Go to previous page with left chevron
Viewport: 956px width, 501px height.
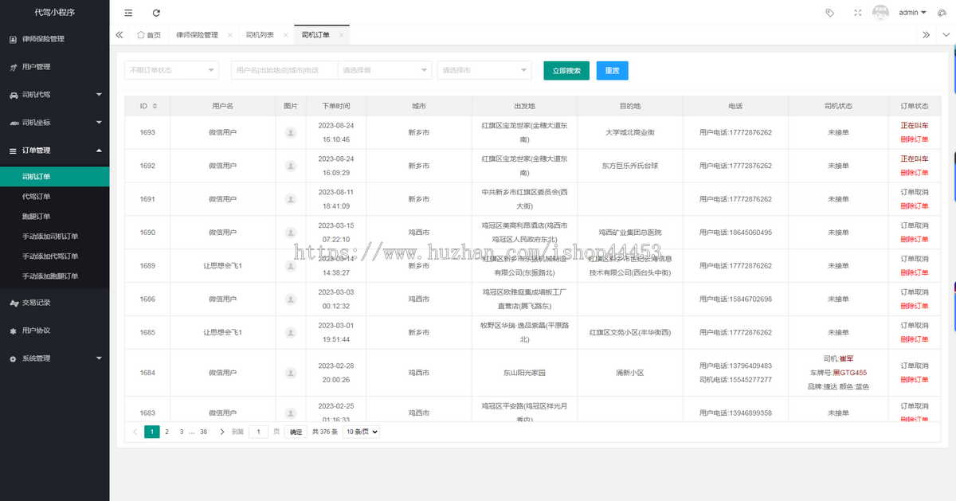135,432
